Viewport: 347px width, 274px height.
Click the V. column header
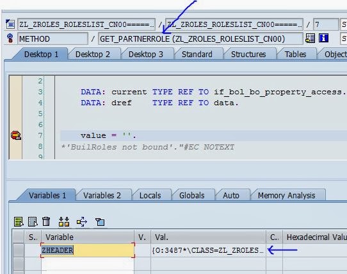click(142, 237)
